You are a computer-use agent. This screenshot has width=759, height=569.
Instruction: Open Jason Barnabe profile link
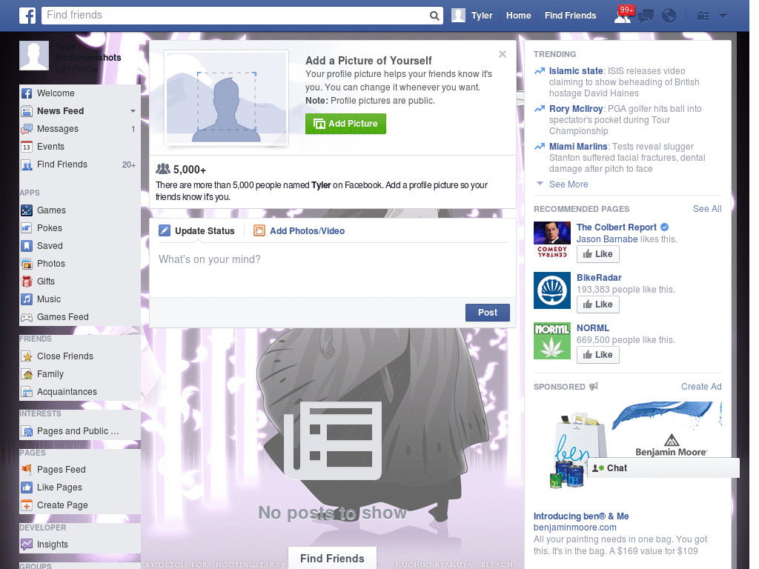(x=607, y=239)
